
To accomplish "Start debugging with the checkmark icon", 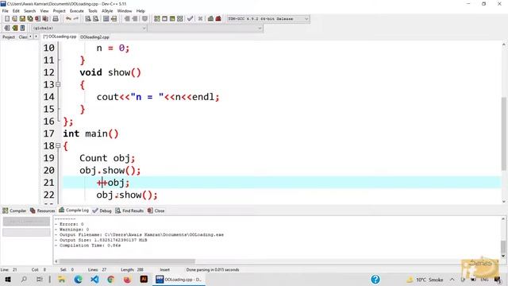I will 190,19.
